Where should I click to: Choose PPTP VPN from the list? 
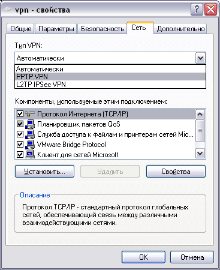click(110, 77)
